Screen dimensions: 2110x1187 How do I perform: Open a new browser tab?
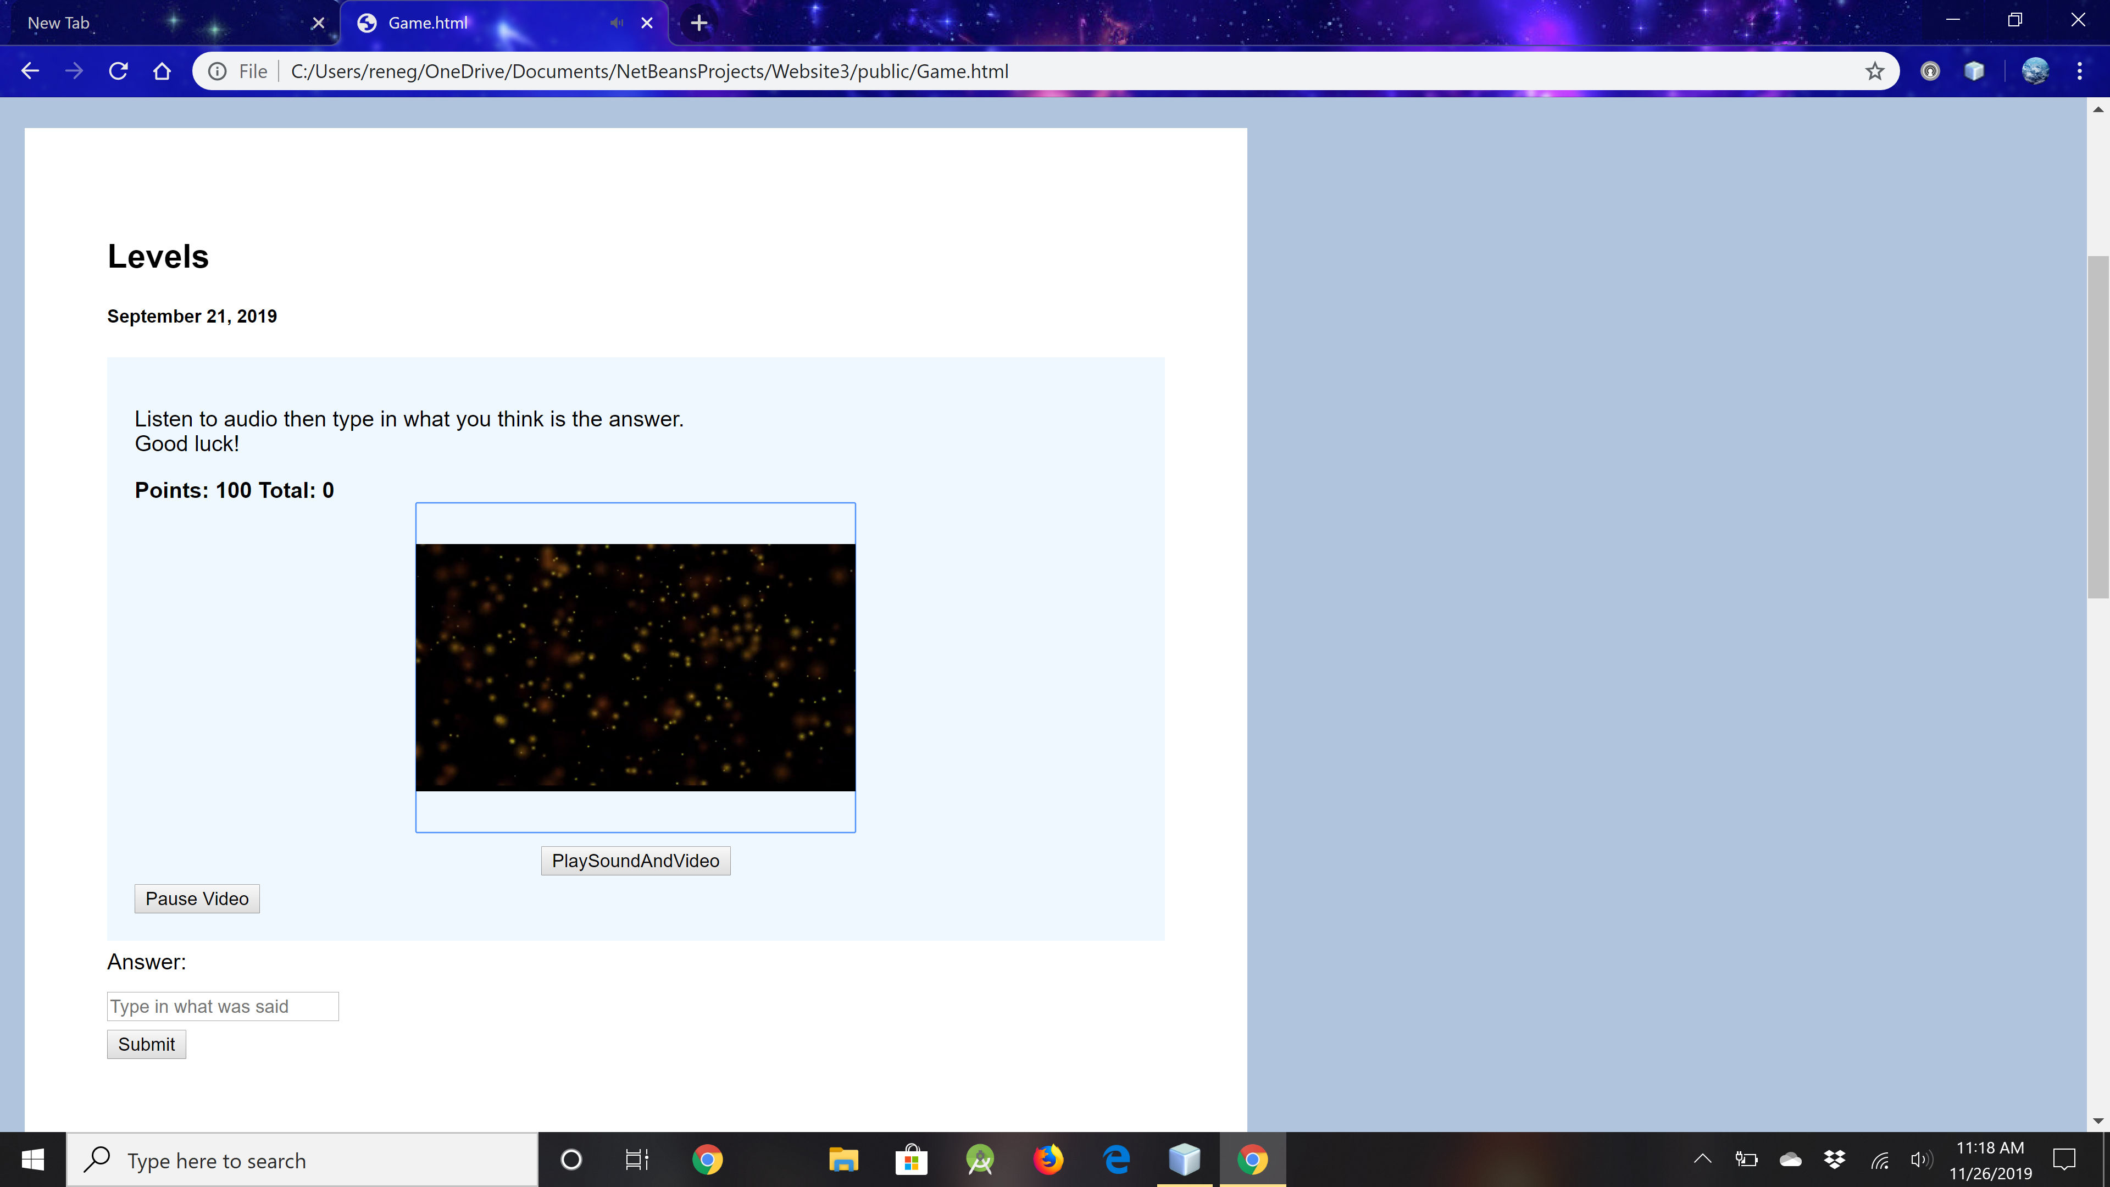(699, 23)
